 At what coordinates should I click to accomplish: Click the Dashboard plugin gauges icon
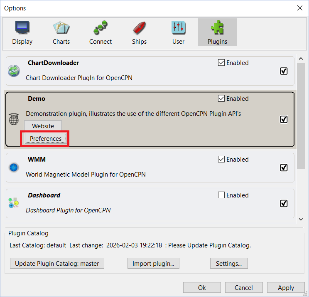click(14, 203)
